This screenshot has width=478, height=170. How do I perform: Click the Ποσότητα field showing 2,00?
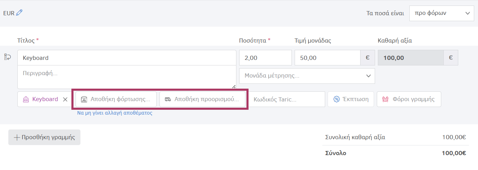tap(265, 58)
